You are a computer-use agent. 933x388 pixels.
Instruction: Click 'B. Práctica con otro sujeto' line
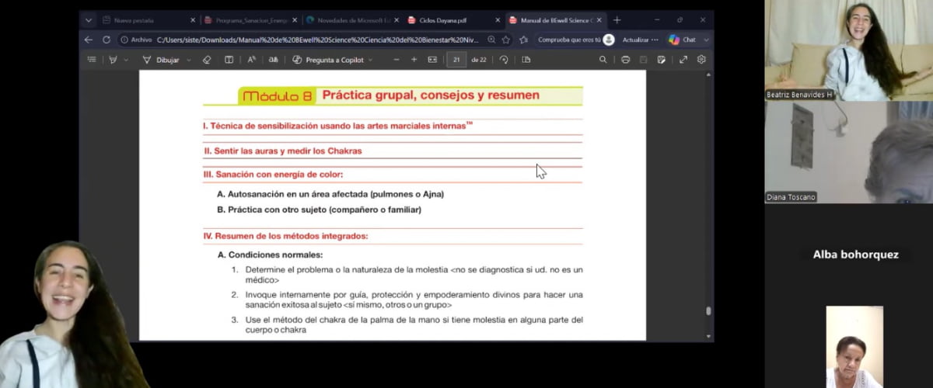tap(319, 210)
